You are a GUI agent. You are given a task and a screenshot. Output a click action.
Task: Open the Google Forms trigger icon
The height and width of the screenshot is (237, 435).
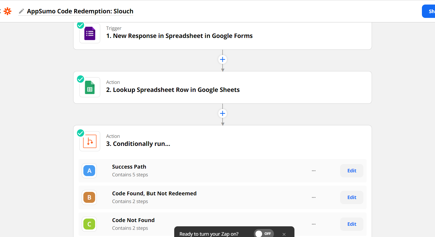point(90,33)
